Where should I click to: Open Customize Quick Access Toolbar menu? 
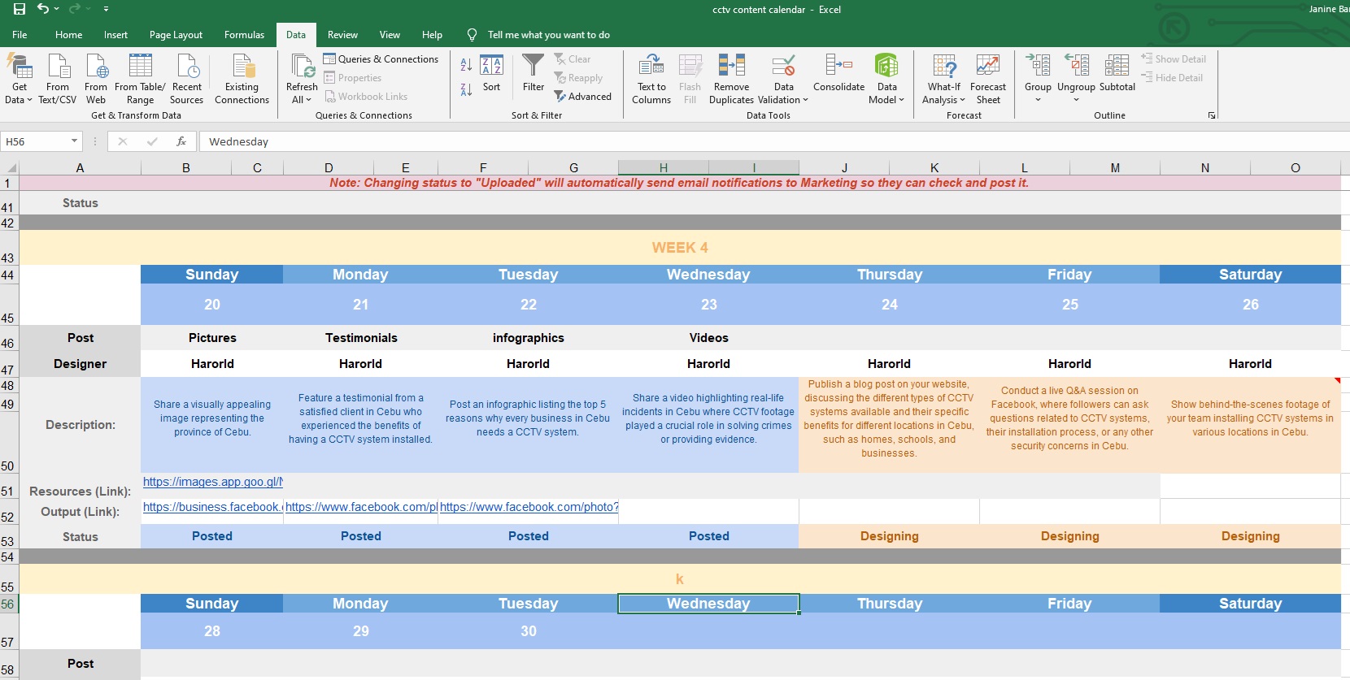click(107, 9)
